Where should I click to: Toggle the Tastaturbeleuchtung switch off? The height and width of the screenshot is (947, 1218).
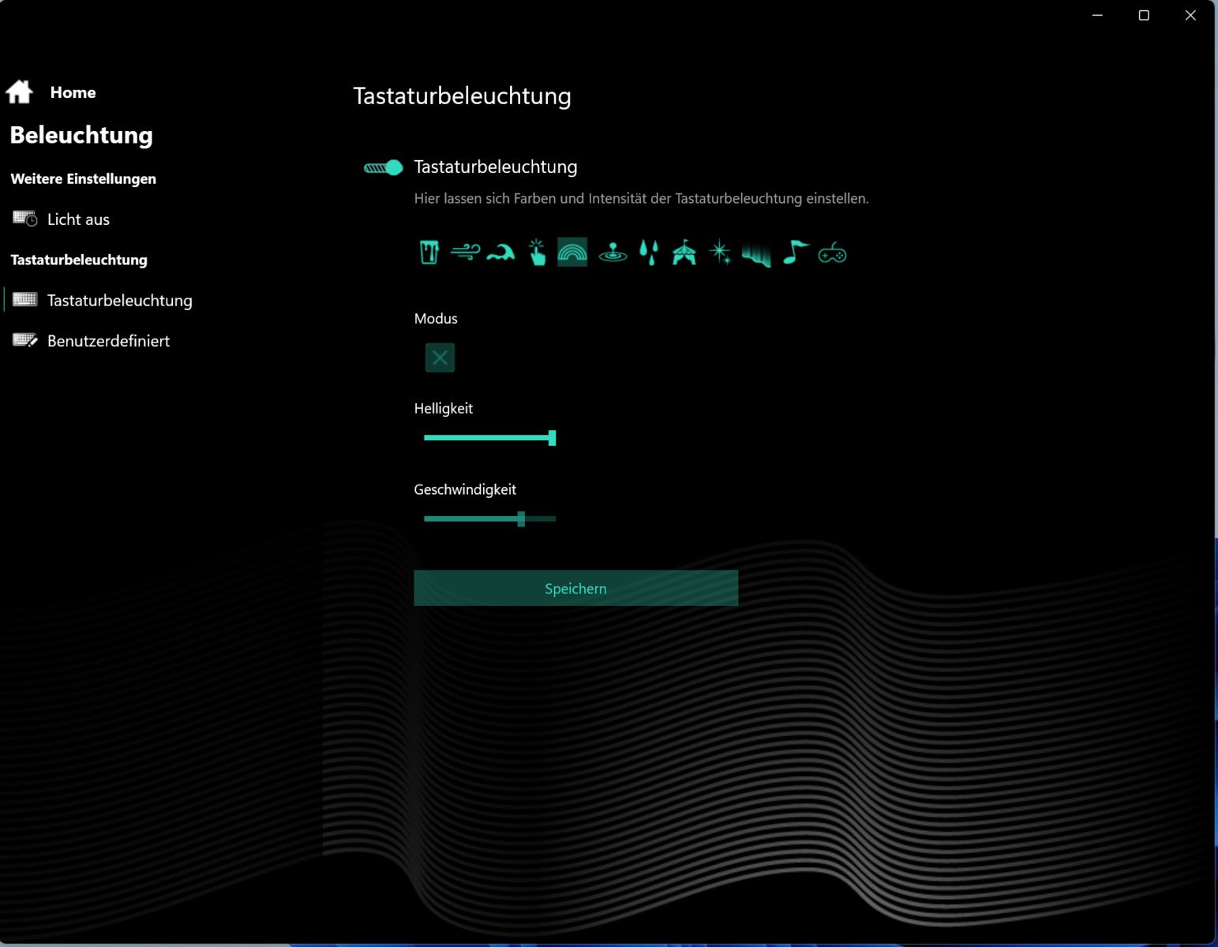point(384,167)
